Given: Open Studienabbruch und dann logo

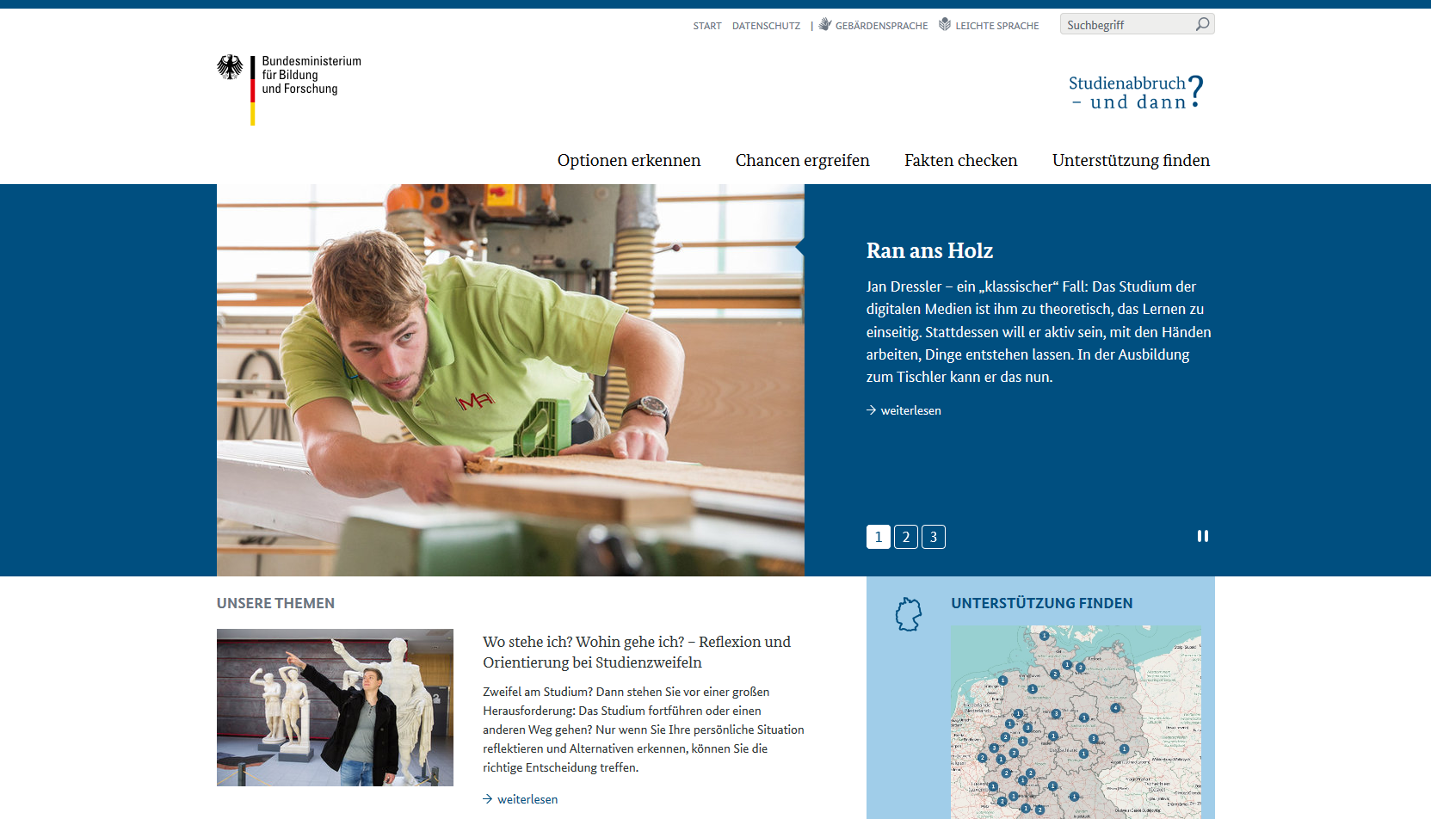Looking at the screenshot, I should (x=1136, y=92).
